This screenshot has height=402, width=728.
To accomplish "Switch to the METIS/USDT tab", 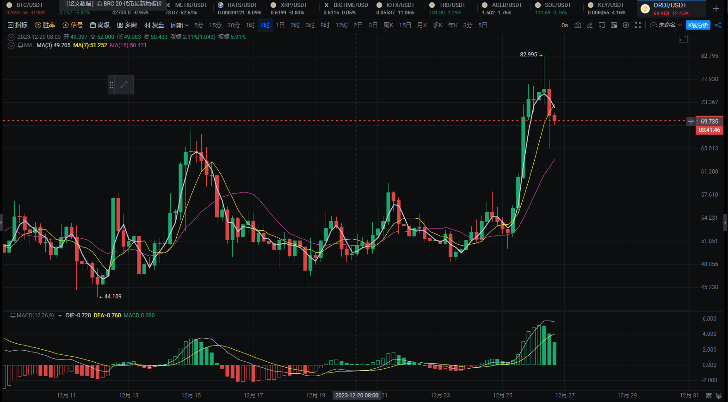I will [x=187, y=8].
